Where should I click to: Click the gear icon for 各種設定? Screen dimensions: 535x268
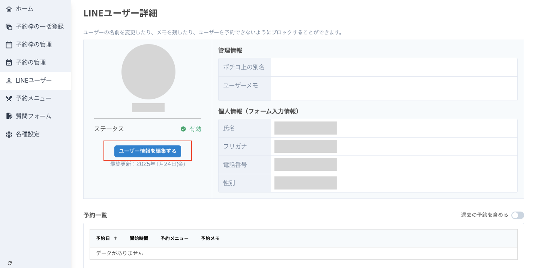[9, 135]
